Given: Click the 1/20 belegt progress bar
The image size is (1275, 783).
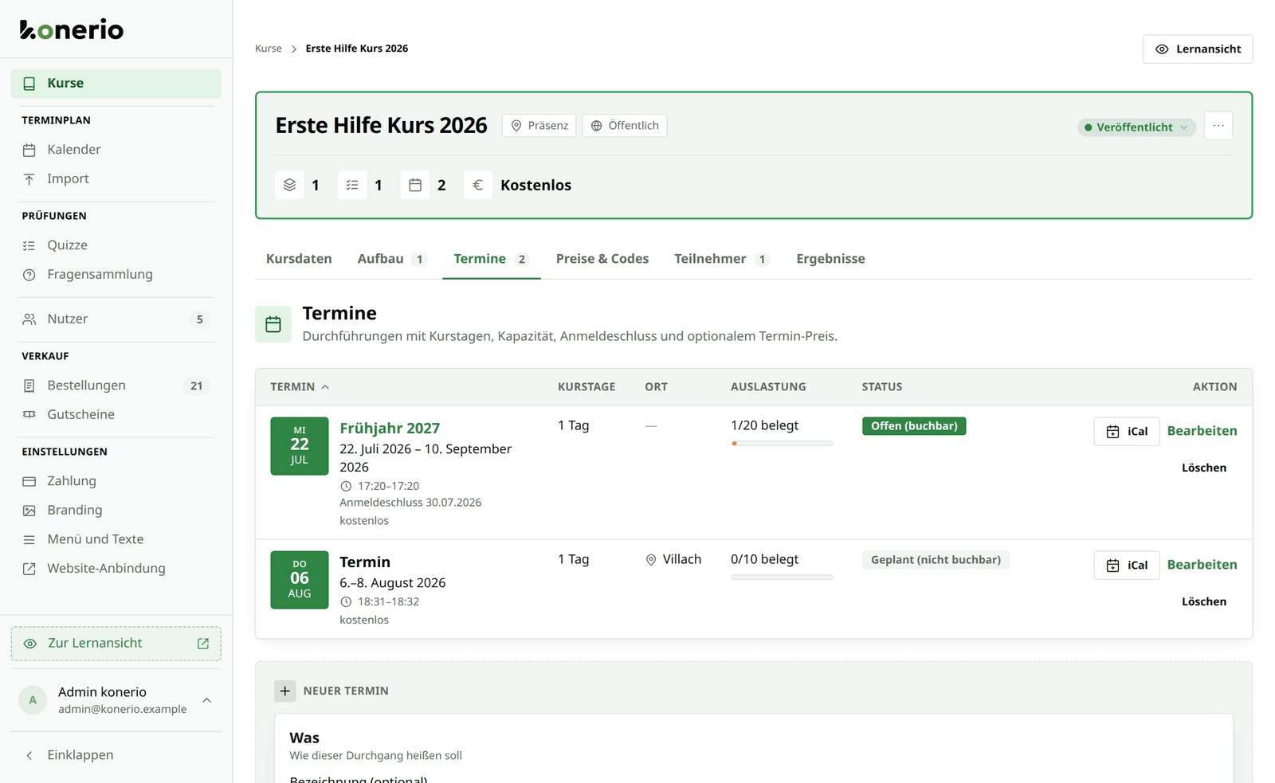Looking at the screenshot, I should (782, 444).
